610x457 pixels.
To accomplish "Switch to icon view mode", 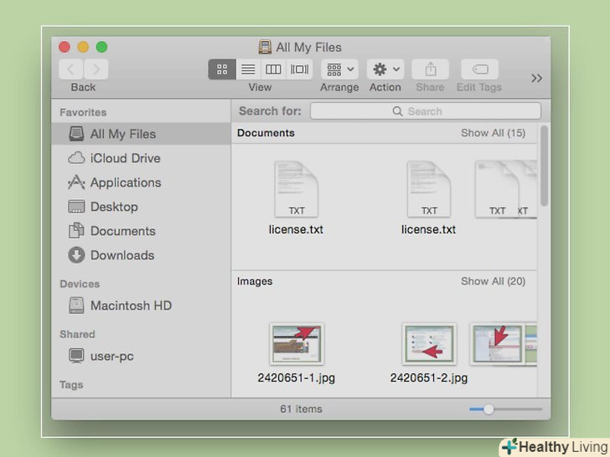I will tap(222, 69).
